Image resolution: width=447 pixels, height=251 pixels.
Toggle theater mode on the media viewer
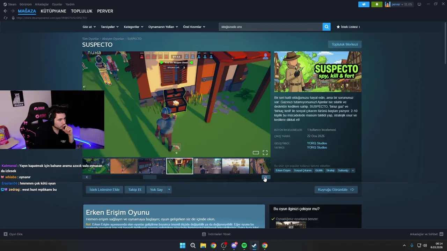tap(256, 153)
